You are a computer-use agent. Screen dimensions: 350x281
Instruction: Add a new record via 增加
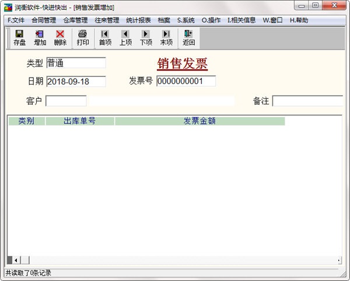[x=40, y=38]
